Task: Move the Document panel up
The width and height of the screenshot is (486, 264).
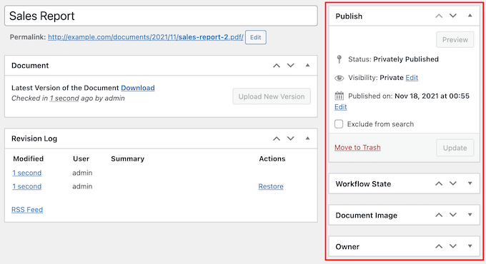Action: point(277,66)
